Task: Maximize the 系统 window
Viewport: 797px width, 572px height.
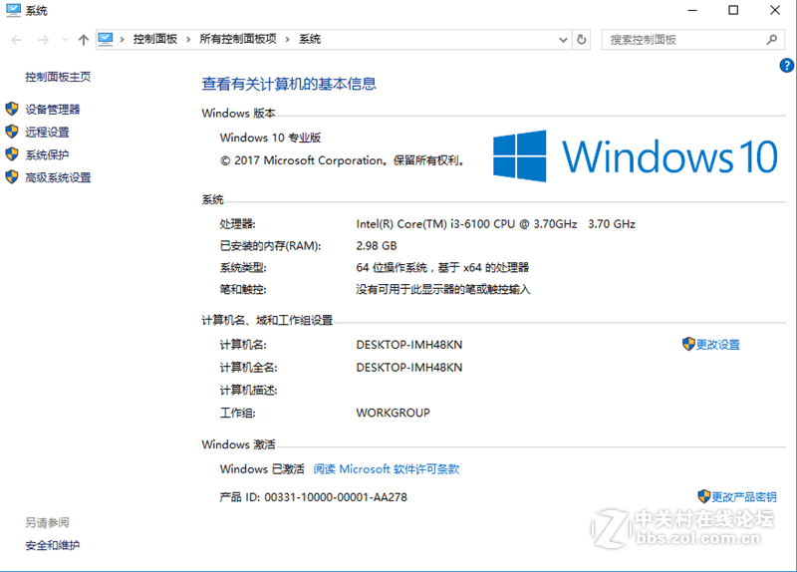Action: 733,10
